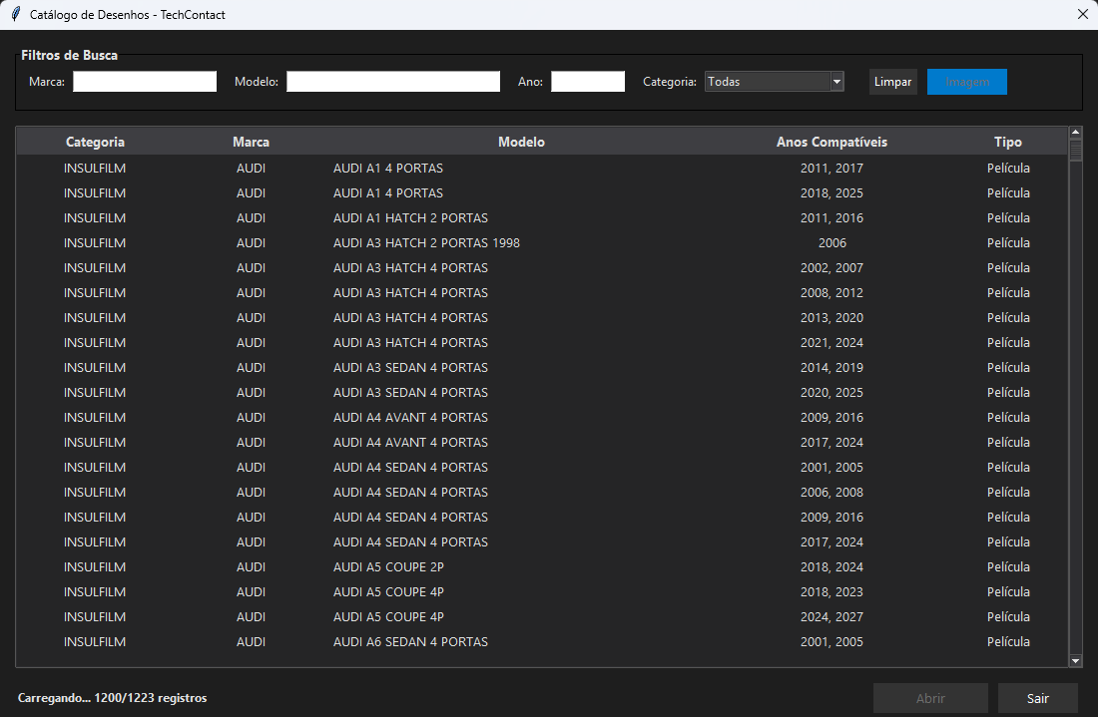Click the year cell 2011, 2016
This screenshot has width=1098, height=717.
click(831, 218)
